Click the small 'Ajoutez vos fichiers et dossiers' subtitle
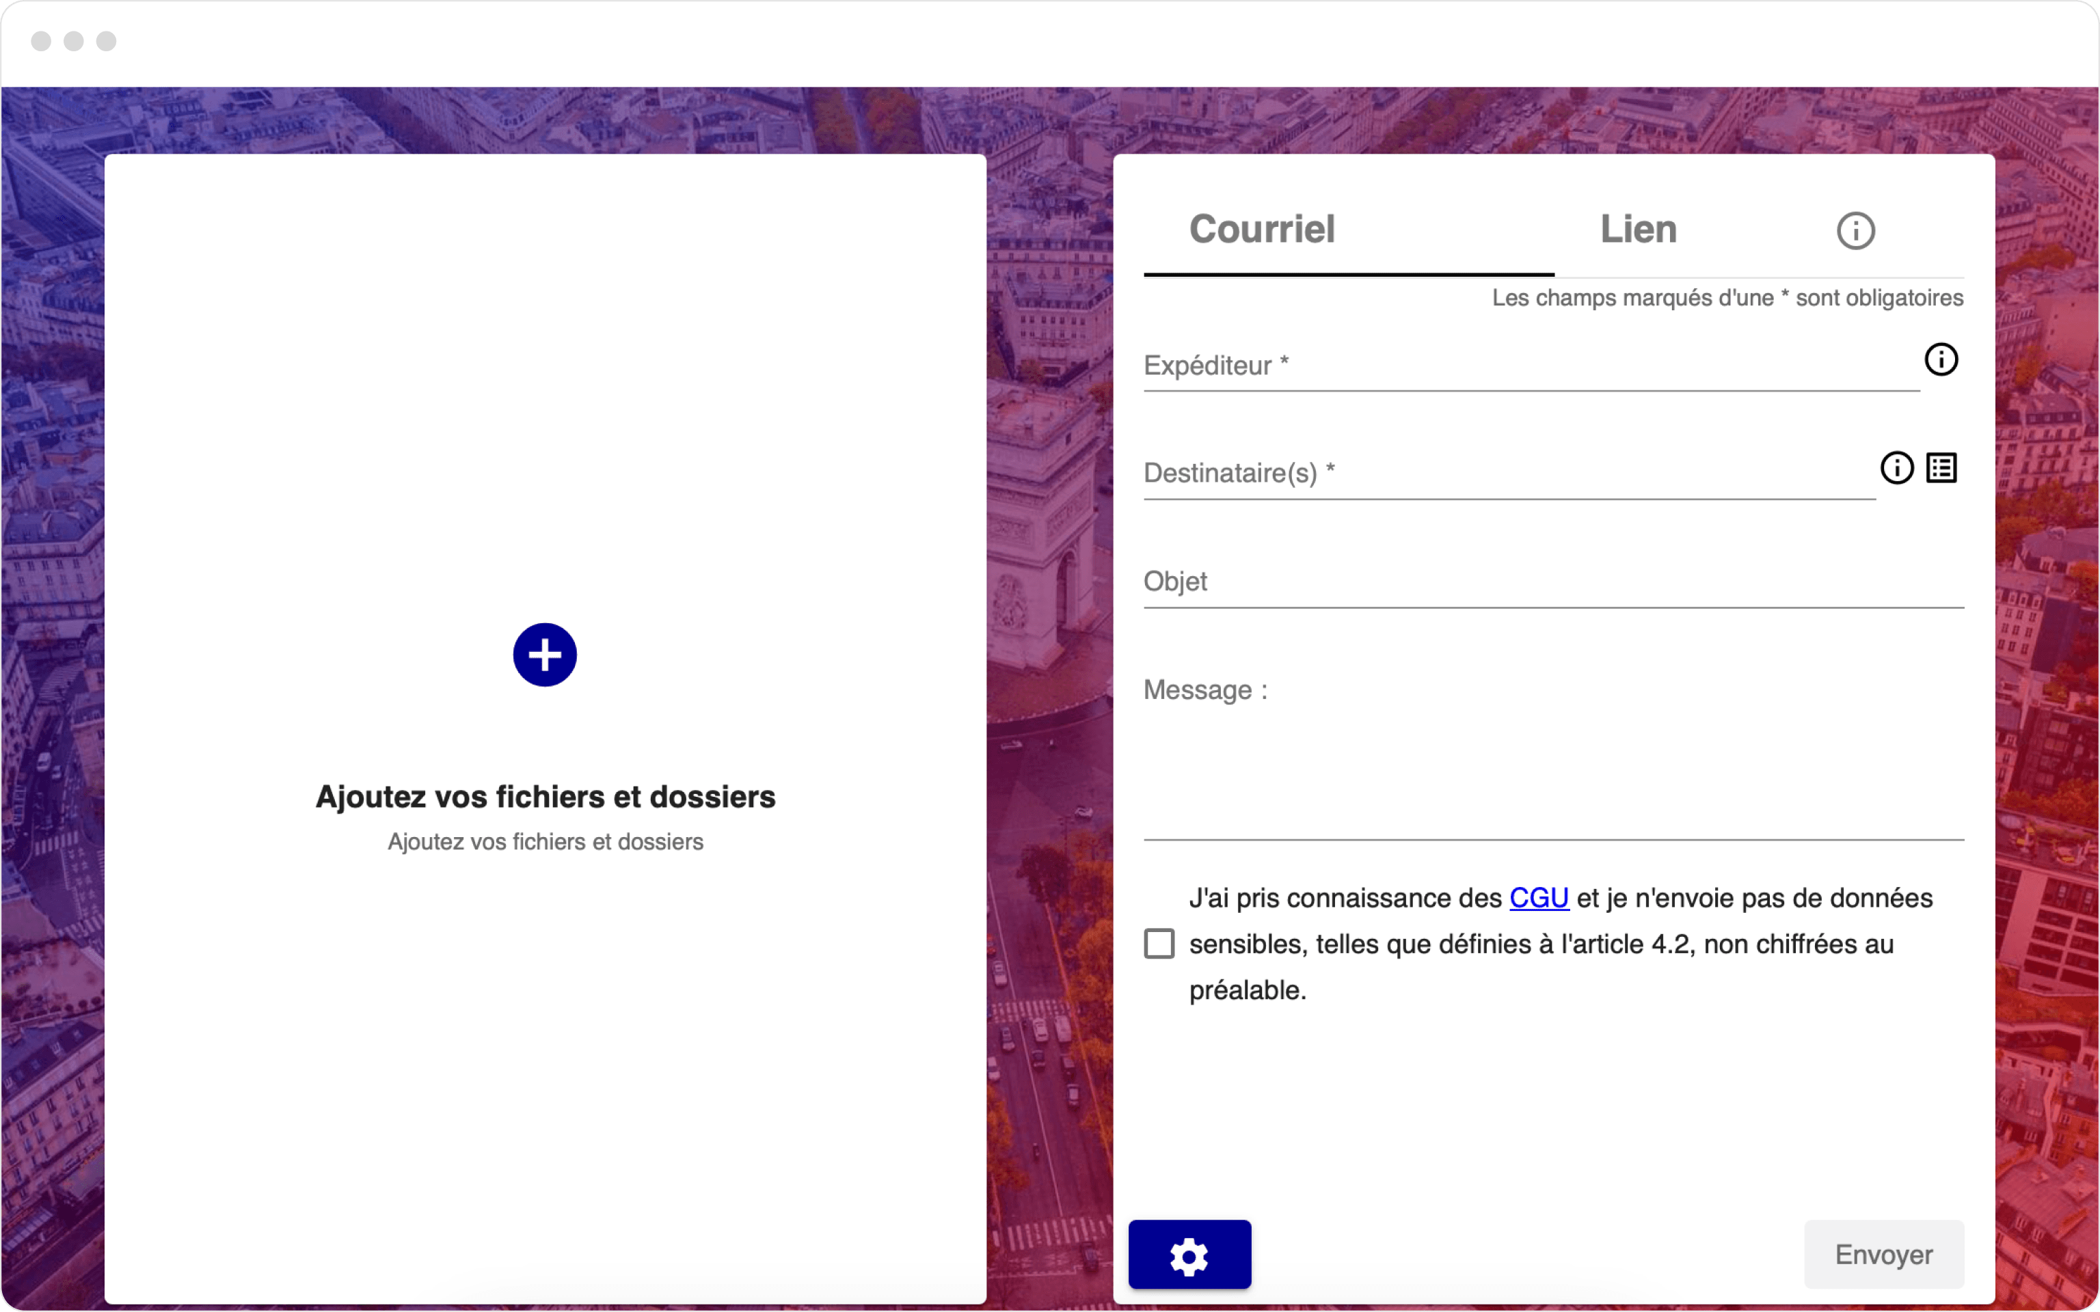 click(x=545, y=842)
